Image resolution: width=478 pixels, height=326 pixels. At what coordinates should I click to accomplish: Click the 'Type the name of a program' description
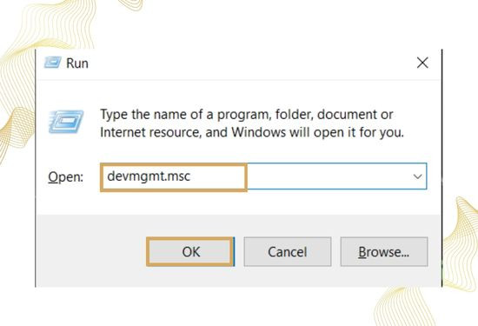point(252,123)
